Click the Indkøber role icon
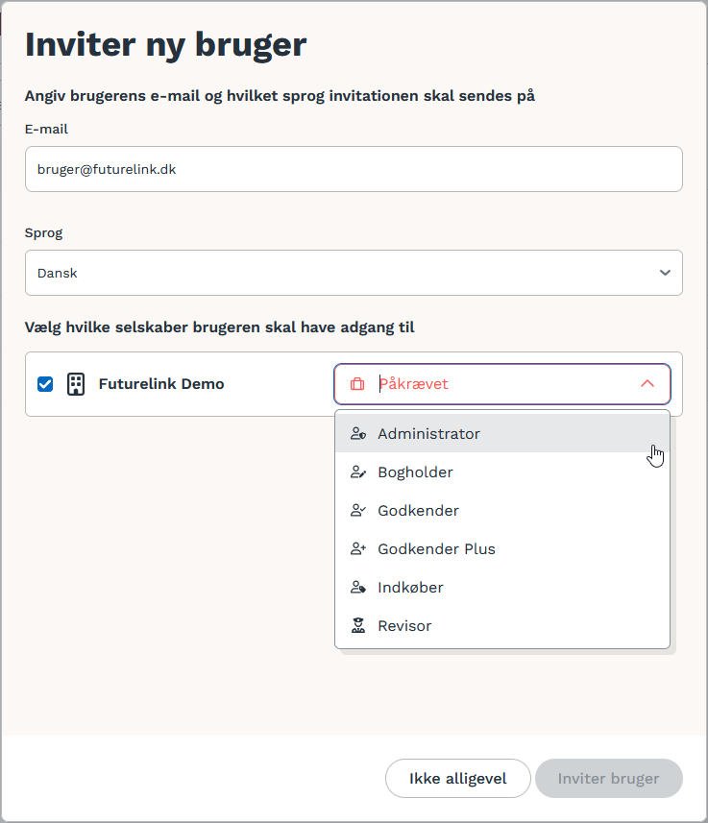This screenshot has width=708, height=823. pyautogui.click(x=358, y=587)
